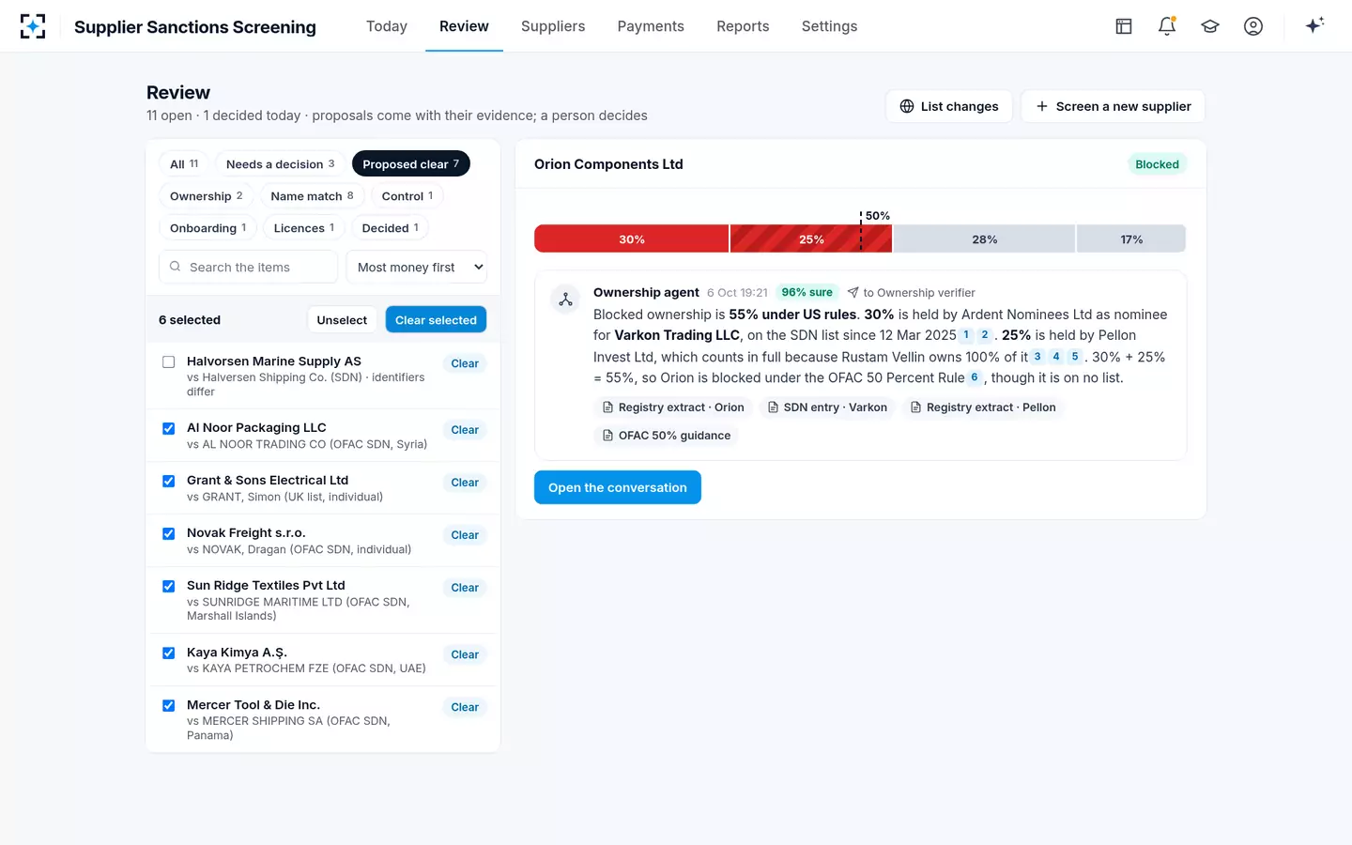The height and width of the screenshot is (845, 1352).
Task: Go to the Reports tab
Action: [x=743, y=26]
